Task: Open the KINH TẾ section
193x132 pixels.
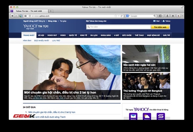Action: click(x=84, y=35)
